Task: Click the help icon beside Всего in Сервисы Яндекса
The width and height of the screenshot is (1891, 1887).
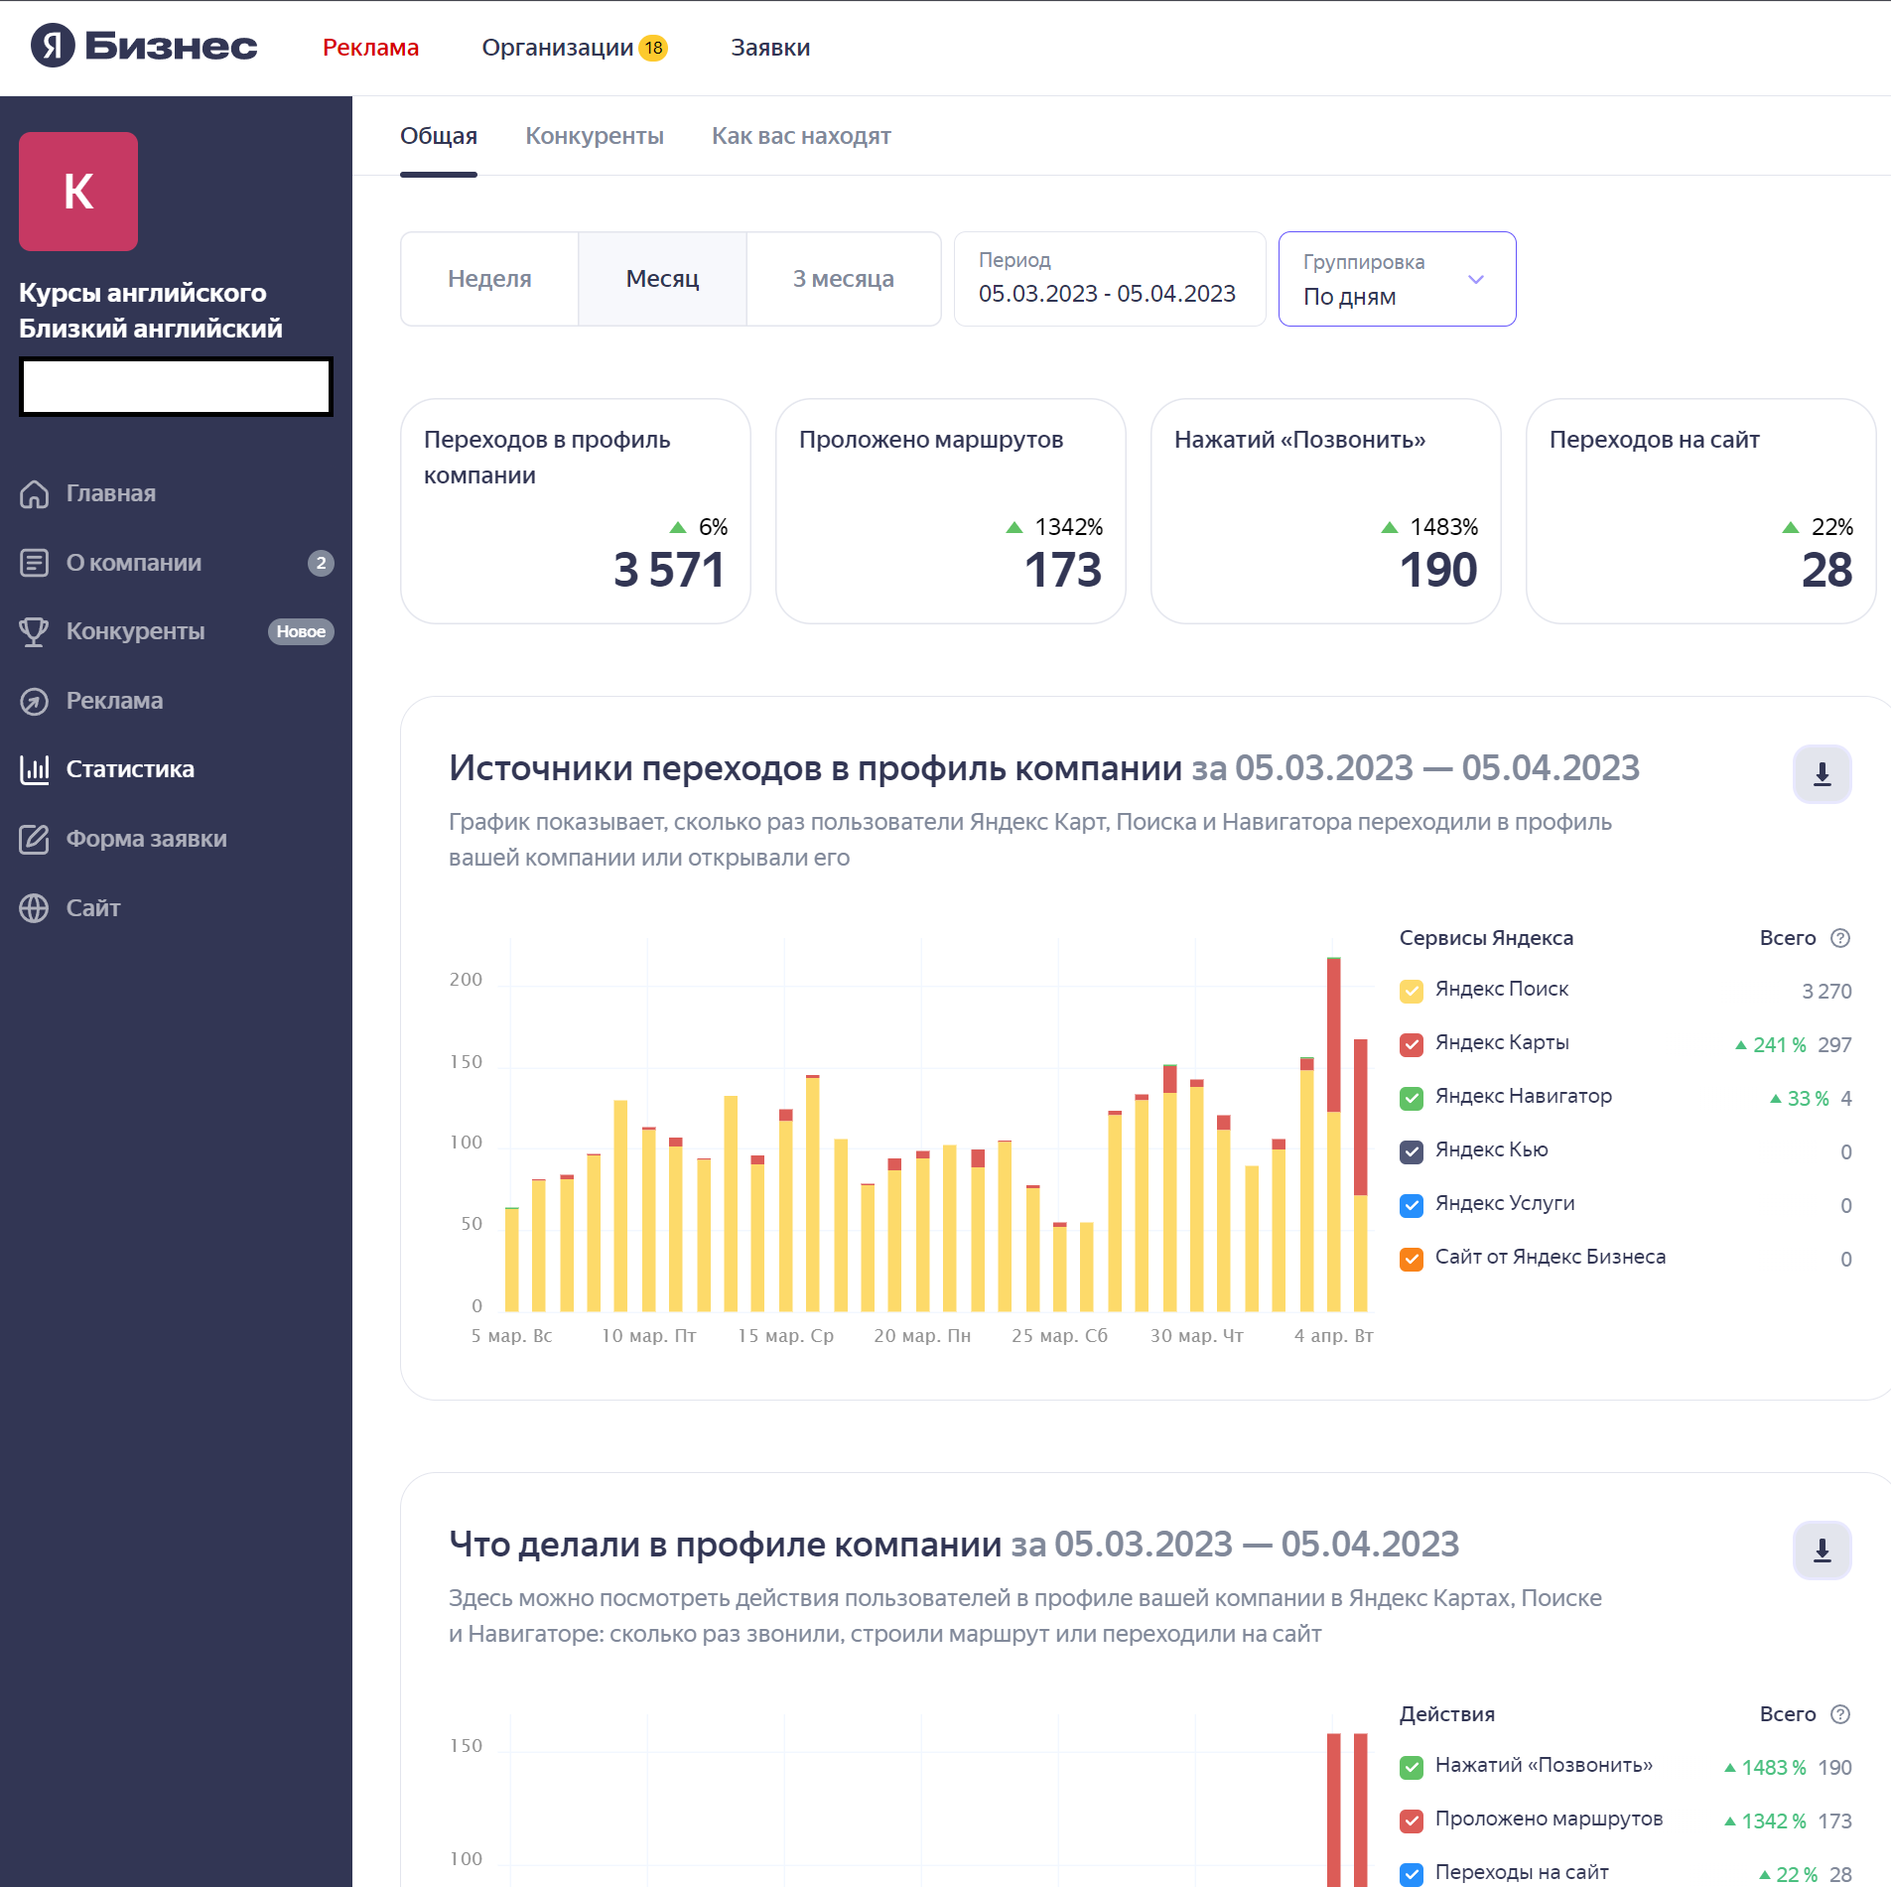Action: tap(1840, 938)
